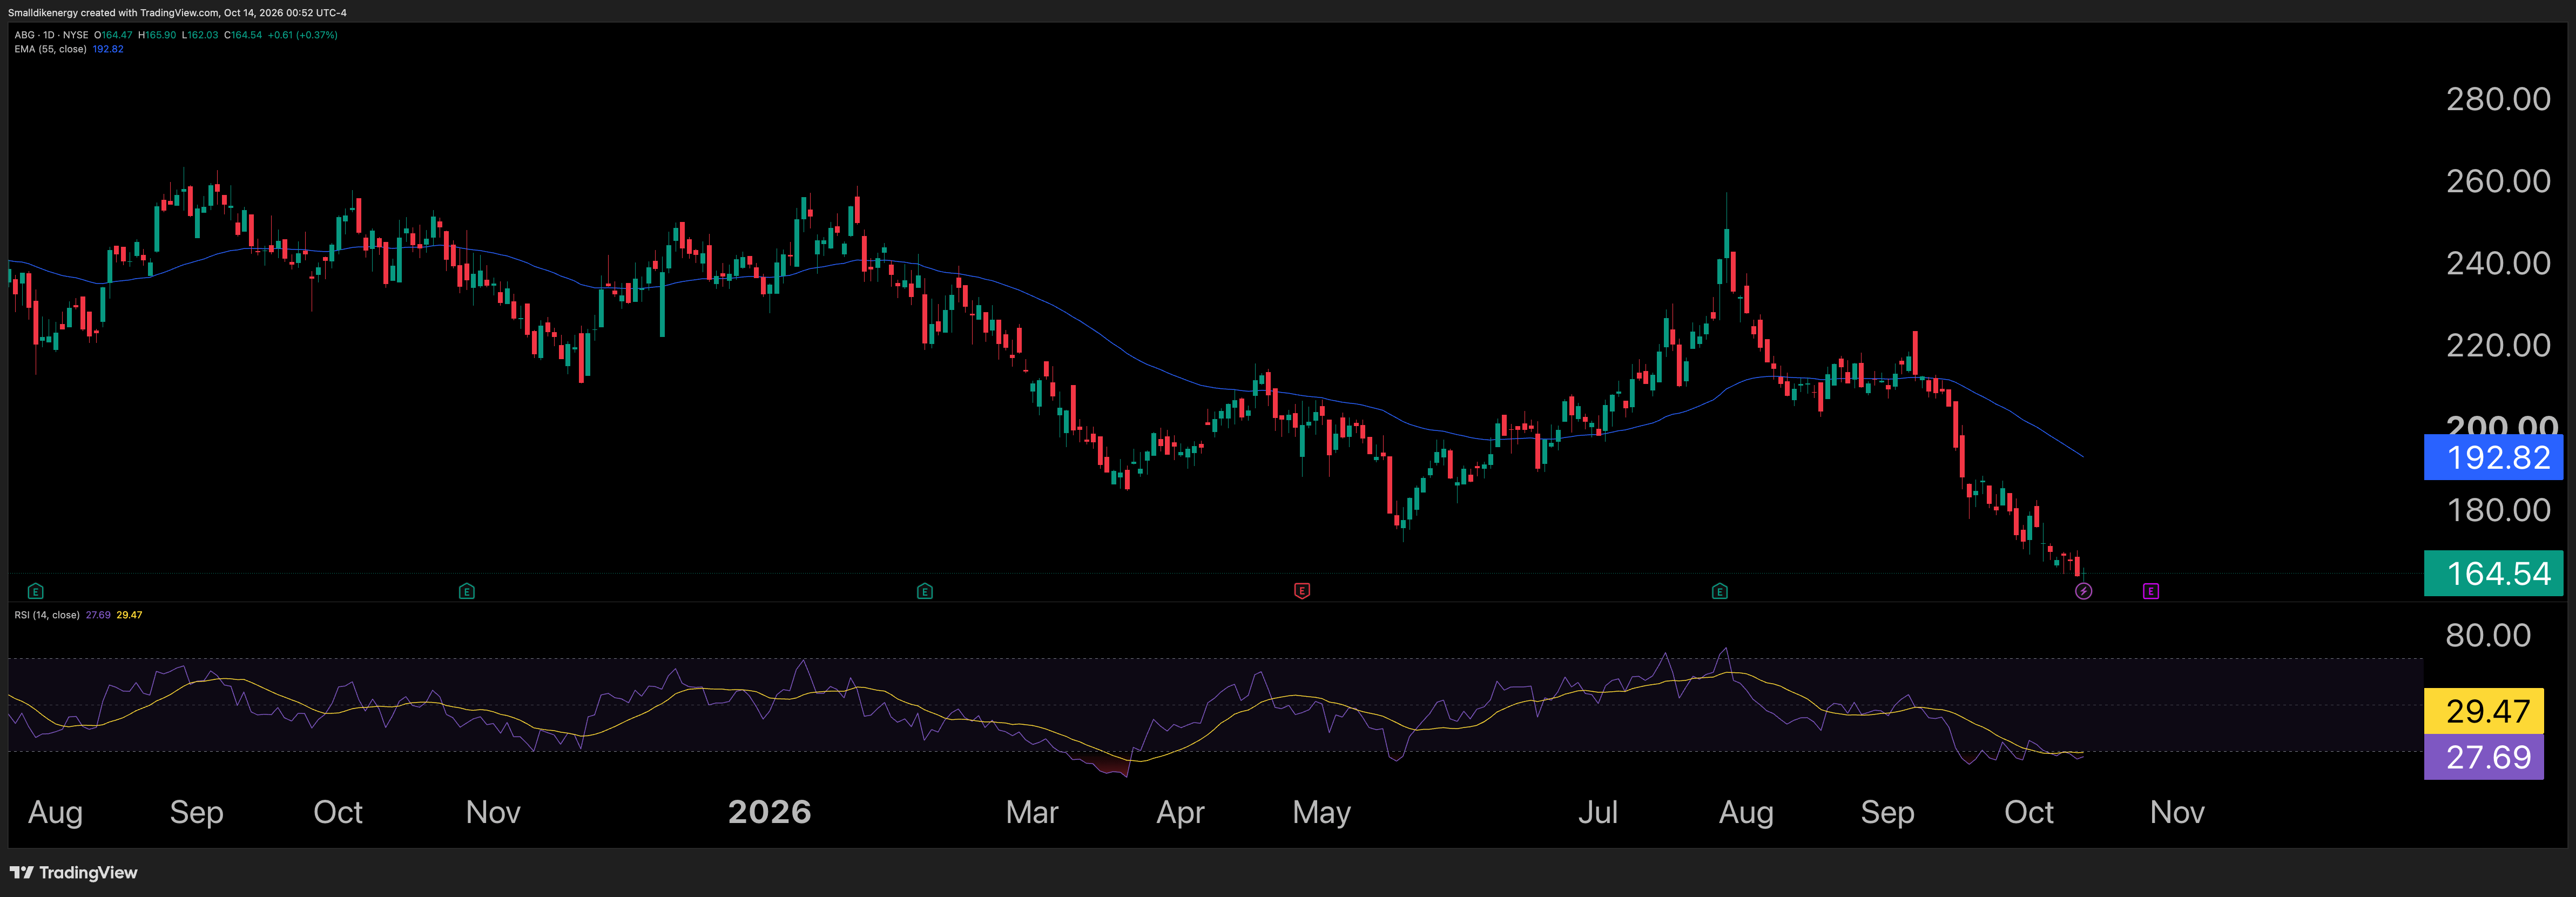The width and height of the screenshot is (2576, 897).
Task: Open the magenta upcoming earnings marker
Action: 2151,591
